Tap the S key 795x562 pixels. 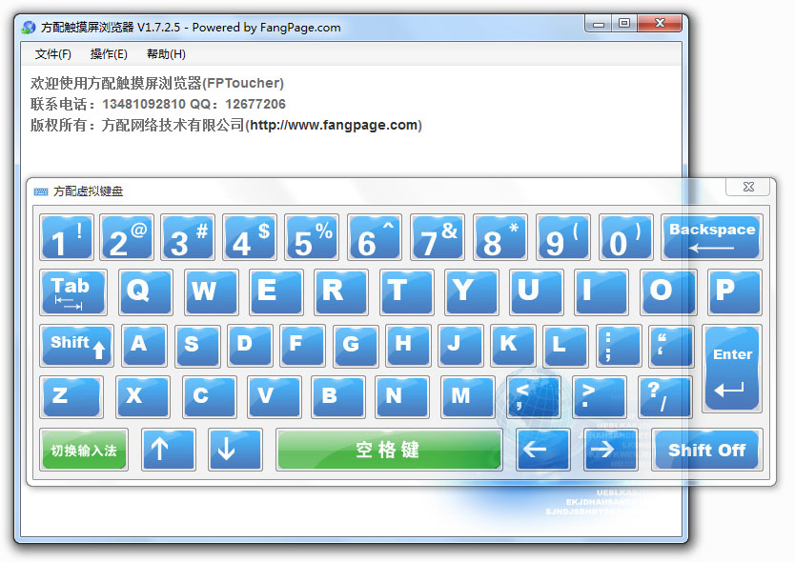(197, 346)
